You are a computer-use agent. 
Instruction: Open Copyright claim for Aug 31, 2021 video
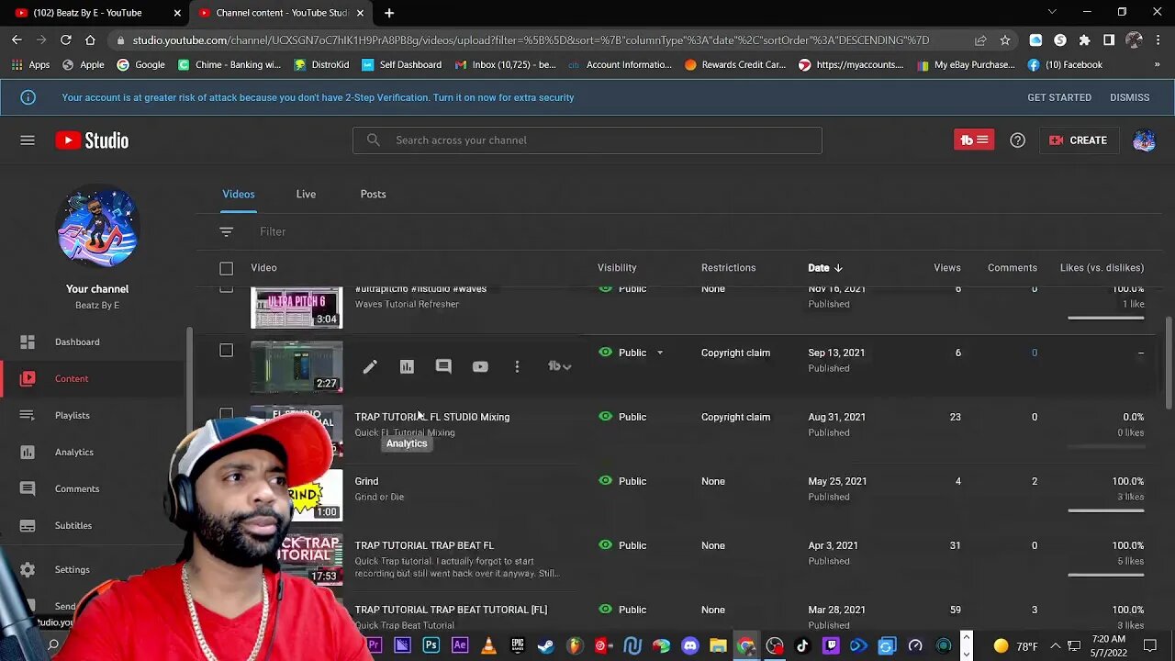click(735, 417)
